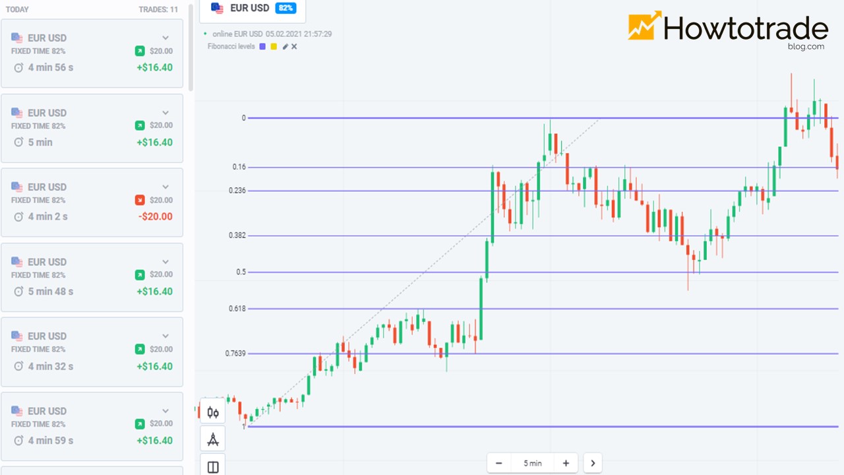Click the green up arrow on 4 min 56 s trade
The height and width of the screenshot is (475, 844).
(140, 51)
